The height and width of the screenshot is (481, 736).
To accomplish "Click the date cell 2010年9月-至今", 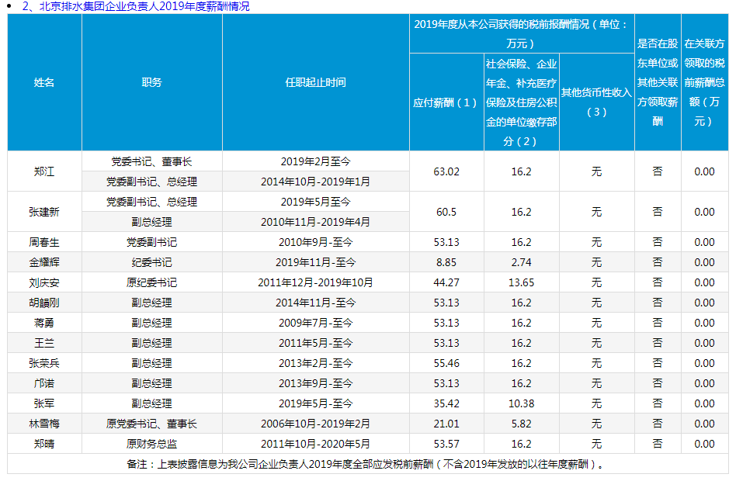I will coord(315,243).
